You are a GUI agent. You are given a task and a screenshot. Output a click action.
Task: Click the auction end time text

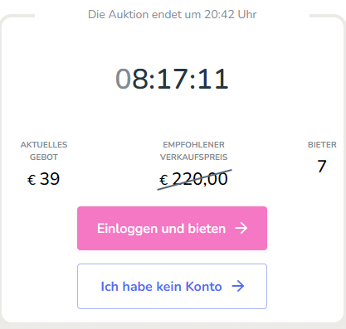172,14
